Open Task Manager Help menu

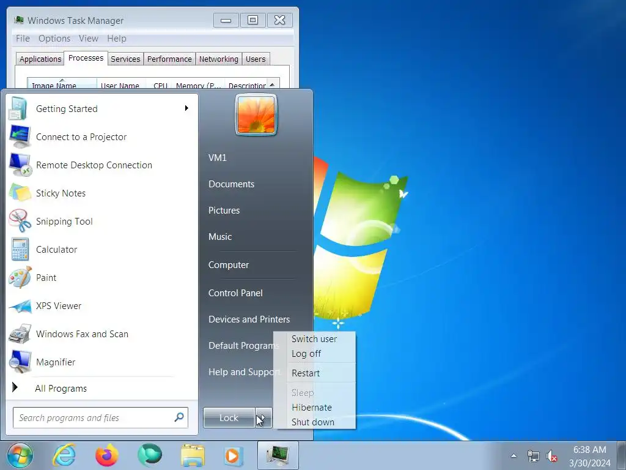coord(117,39)
